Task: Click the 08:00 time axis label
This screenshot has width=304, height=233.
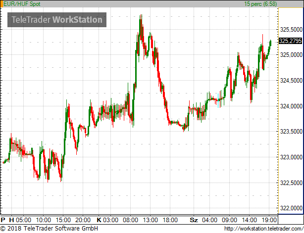Action: [x=131, y=220]
